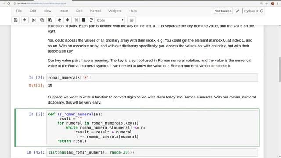This screenshot has width=281, height=158.
Task: Click the In [3]: prompt
Action: [x=37, y=114]
